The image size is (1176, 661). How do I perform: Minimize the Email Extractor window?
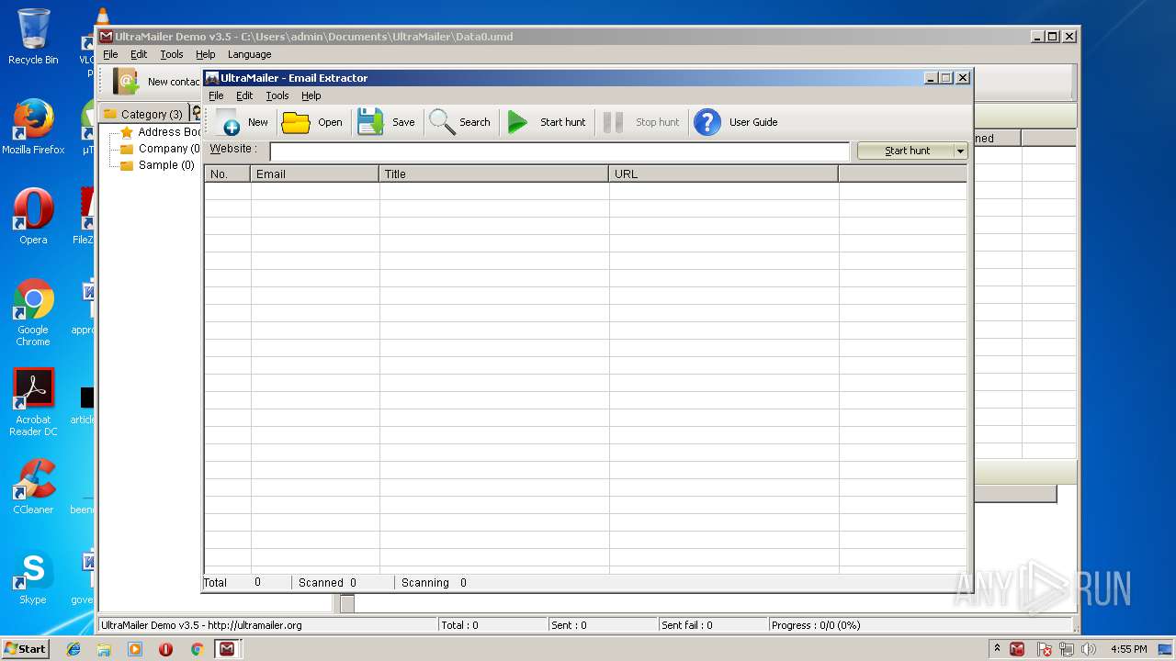point(930,78)
